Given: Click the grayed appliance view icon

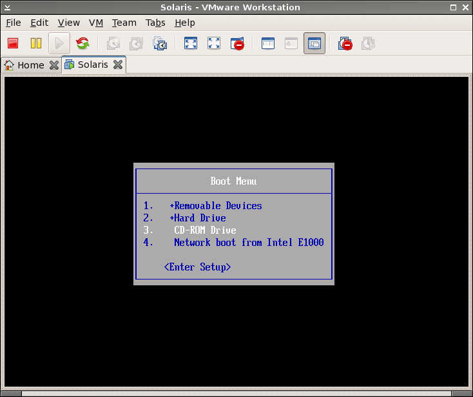Looking at the screenshot, I should pos(291,43).
